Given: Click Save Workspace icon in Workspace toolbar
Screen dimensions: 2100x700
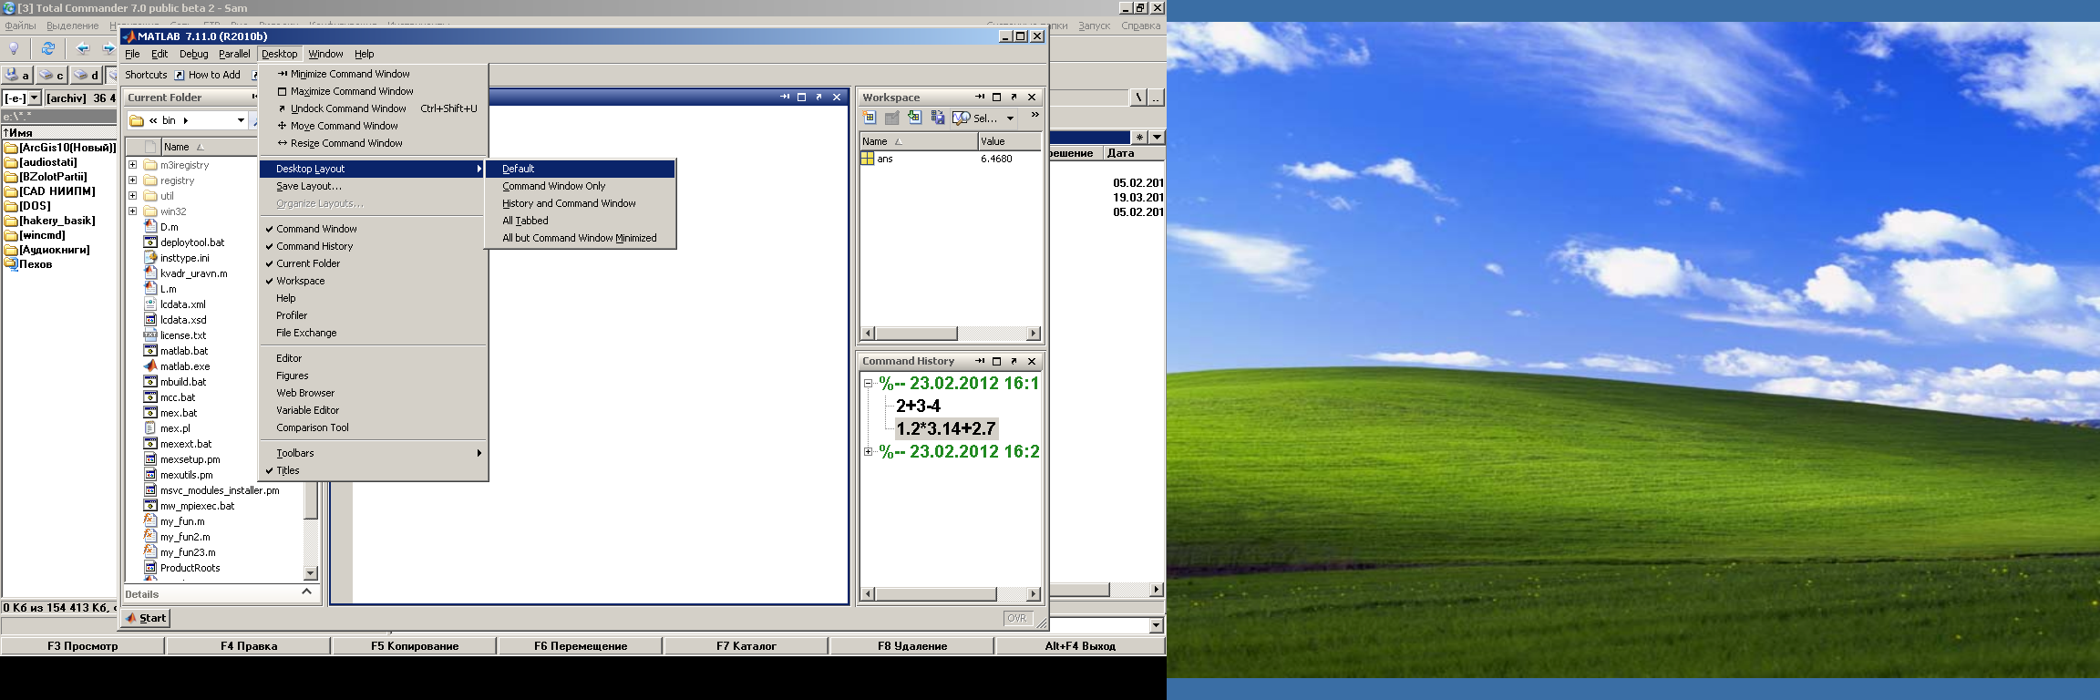Looking at the screenshot, I should [937, 118].
